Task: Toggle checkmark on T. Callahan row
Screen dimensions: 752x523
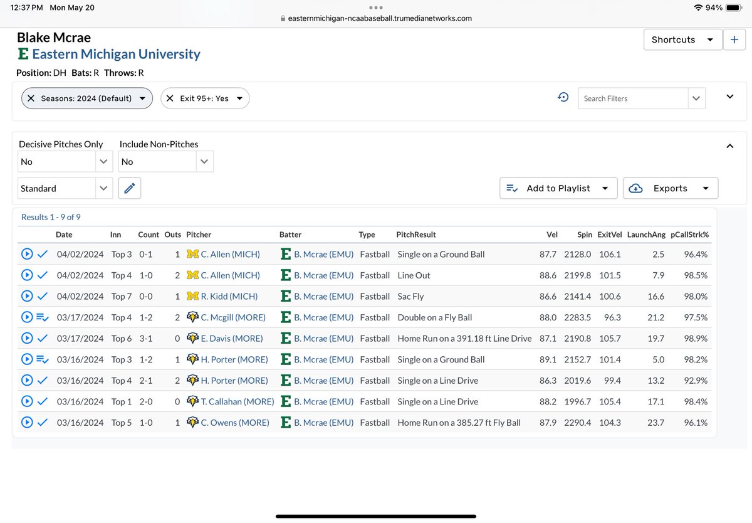Action: (x=43, y=401)
